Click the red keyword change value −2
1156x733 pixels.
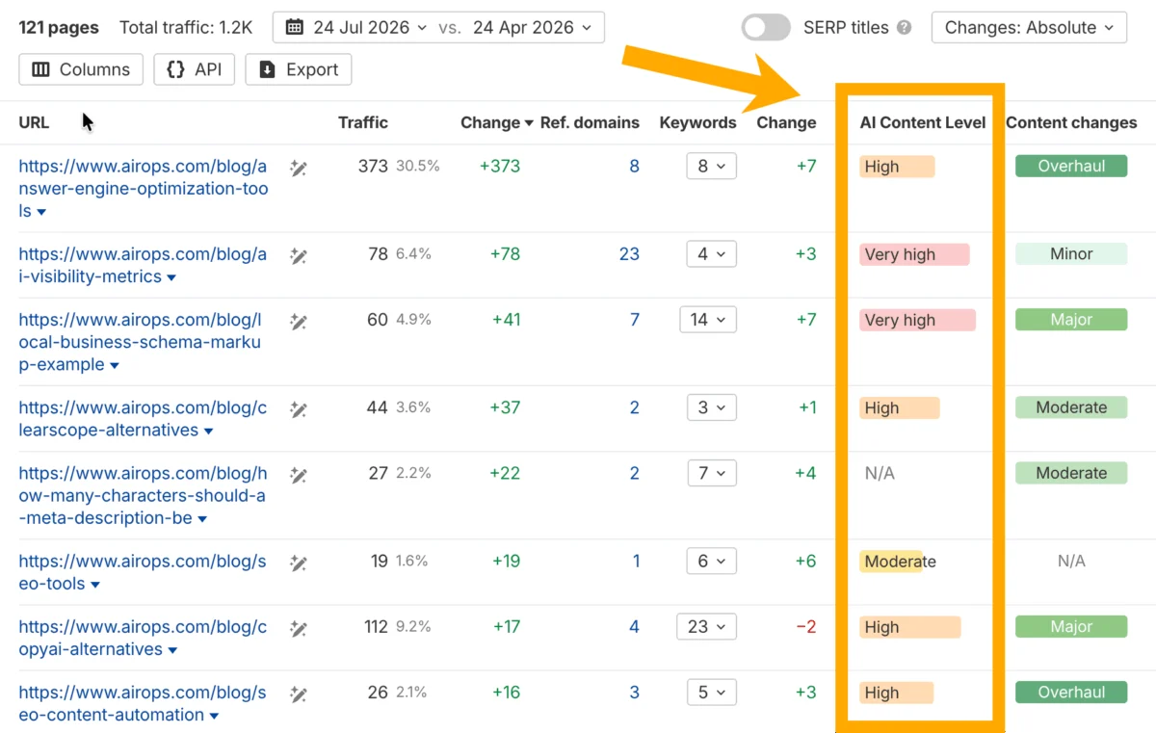coord(805,626)
